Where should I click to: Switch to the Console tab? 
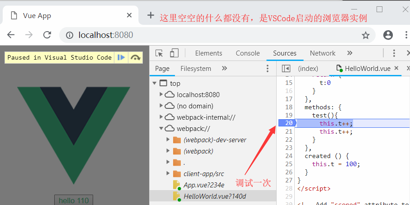pos(248,53)
